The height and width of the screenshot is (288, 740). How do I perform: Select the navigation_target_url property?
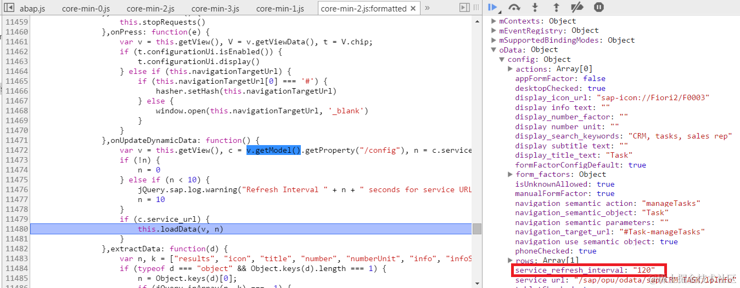[x=610, y=232]
